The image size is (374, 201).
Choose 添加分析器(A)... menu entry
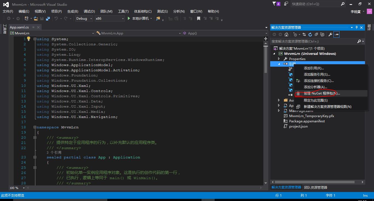point(331,87)
